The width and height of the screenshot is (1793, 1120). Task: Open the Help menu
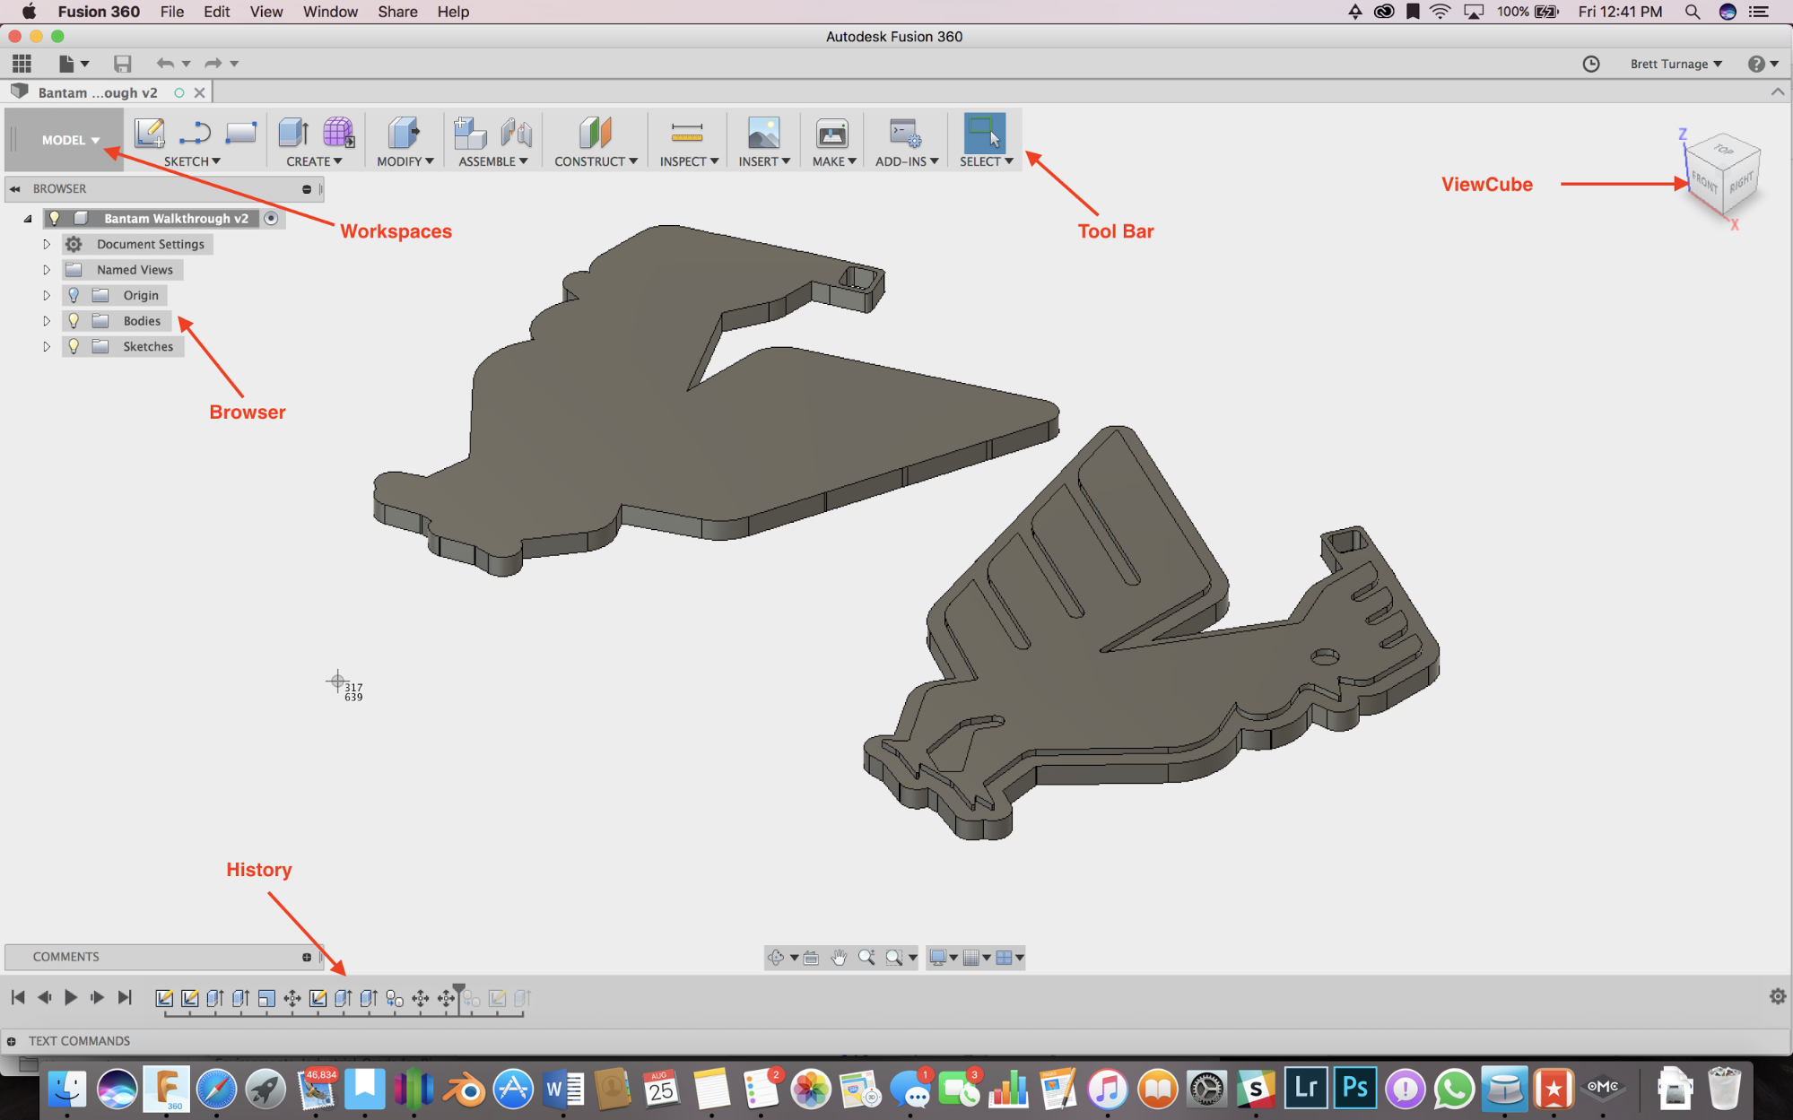(453, 12)
